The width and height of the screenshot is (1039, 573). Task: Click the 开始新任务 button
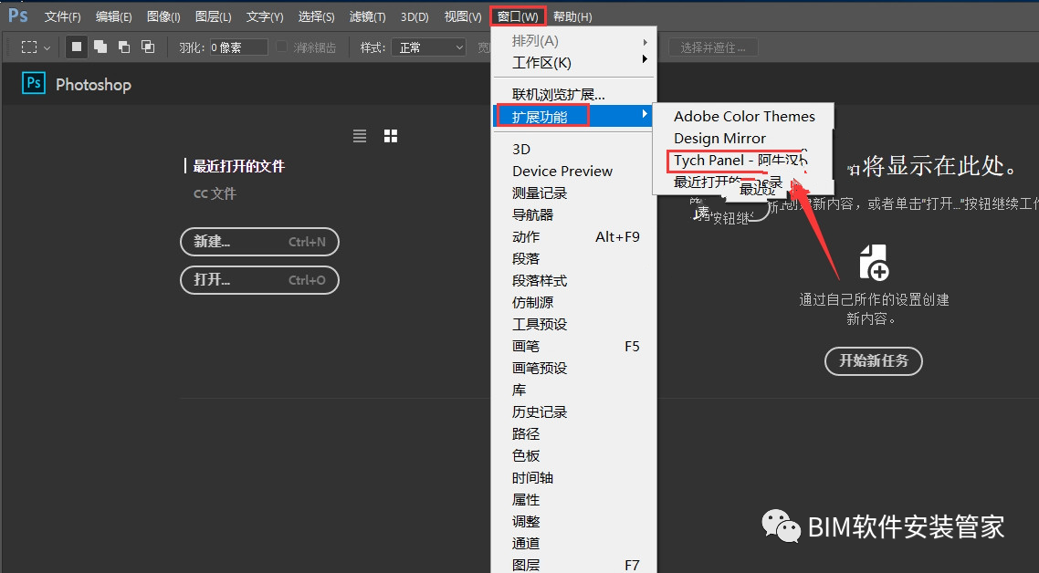point(874,360)
